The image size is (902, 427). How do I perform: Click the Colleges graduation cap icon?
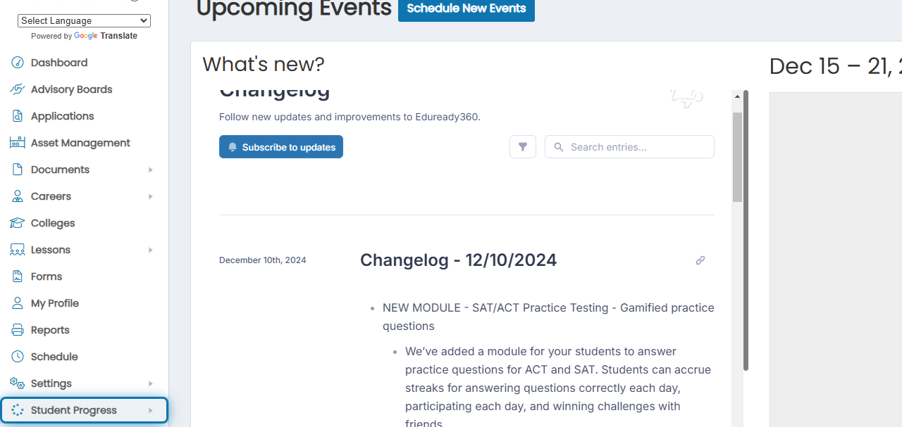tap(18, 223)
